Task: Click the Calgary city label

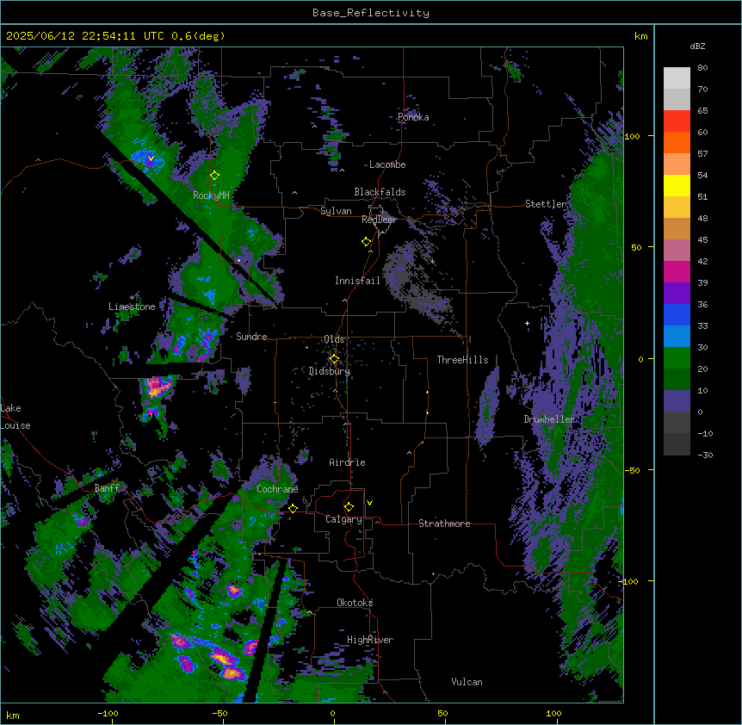Action: coord(343,519)
